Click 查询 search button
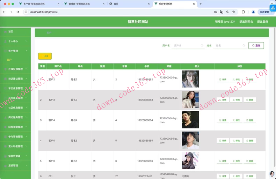276x179 pixels. pyautogui.click(x=256, y=46)
